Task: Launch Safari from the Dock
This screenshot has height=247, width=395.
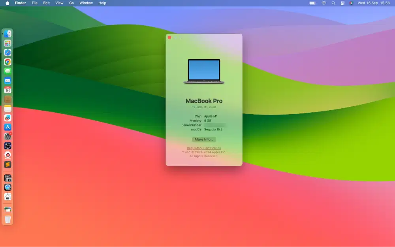Action: click(8, 53)
